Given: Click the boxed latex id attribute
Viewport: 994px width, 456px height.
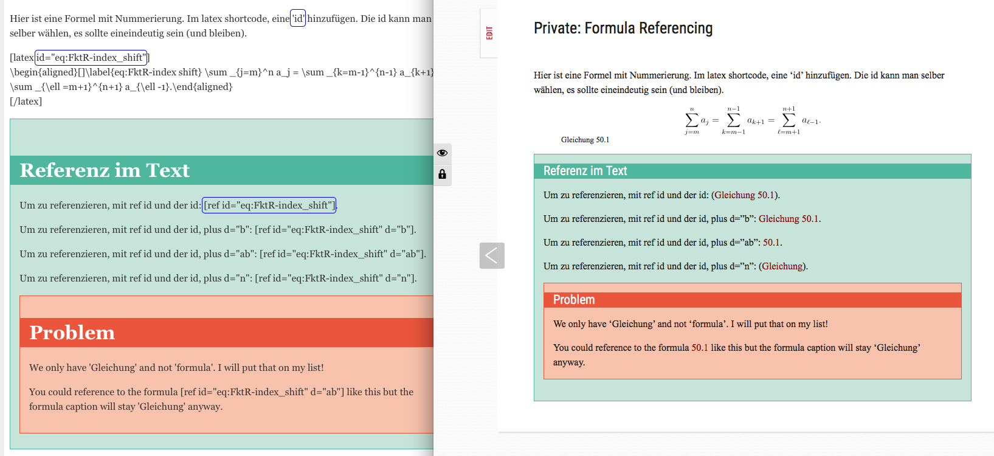Looking at the screenshot, I should [91, 58].
